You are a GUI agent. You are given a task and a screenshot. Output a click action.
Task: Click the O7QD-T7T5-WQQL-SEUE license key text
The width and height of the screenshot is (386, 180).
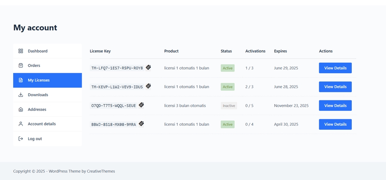pos(113,106)
